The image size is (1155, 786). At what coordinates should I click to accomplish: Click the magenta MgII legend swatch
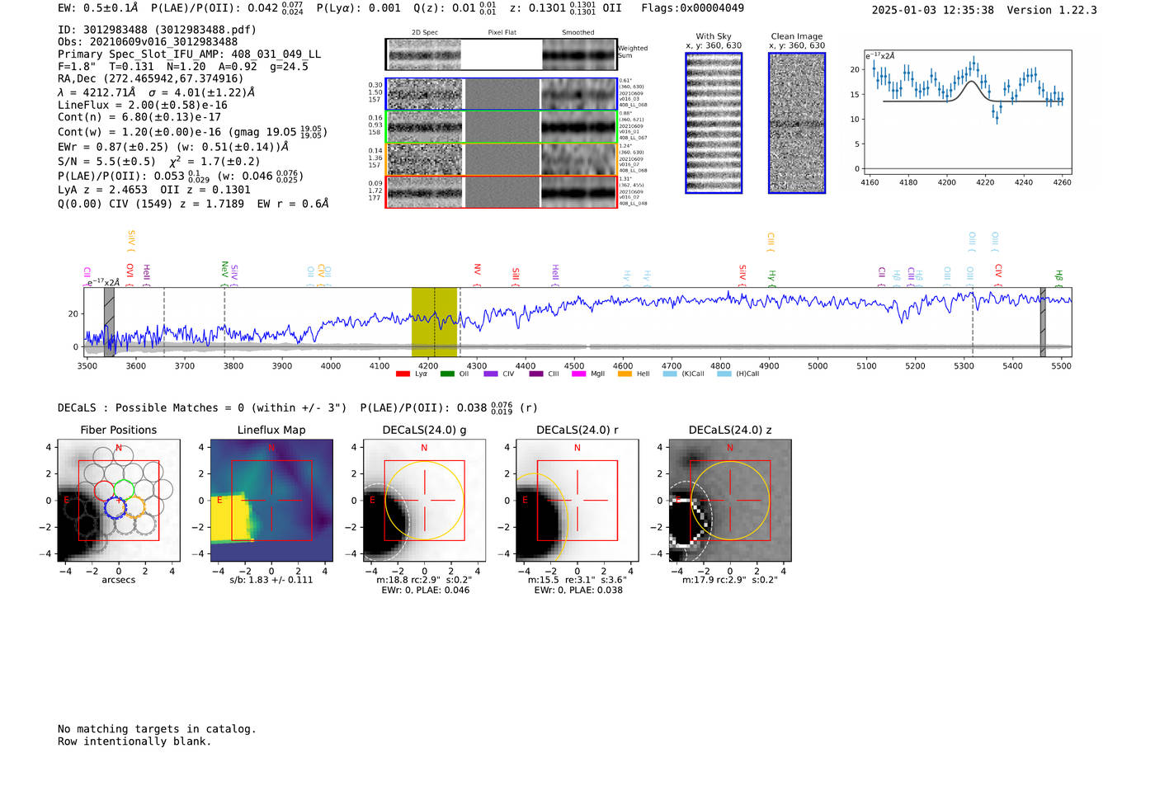(578, 374)
